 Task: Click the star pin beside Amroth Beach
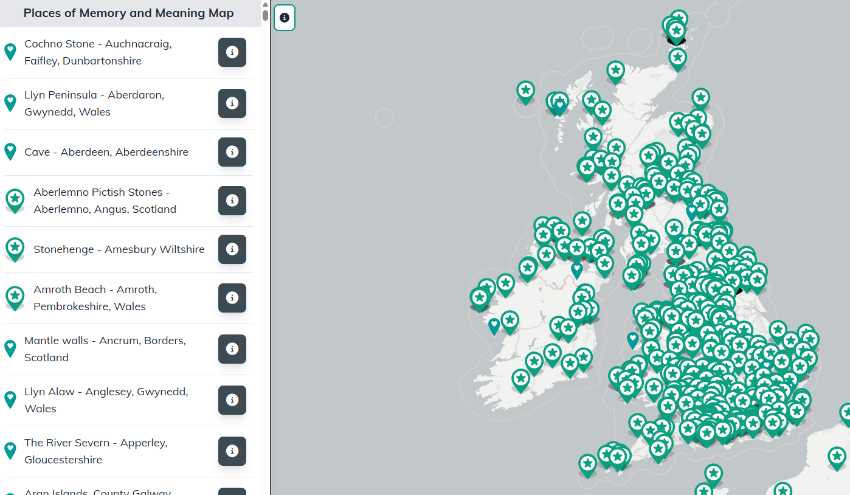tap(15, 297)
